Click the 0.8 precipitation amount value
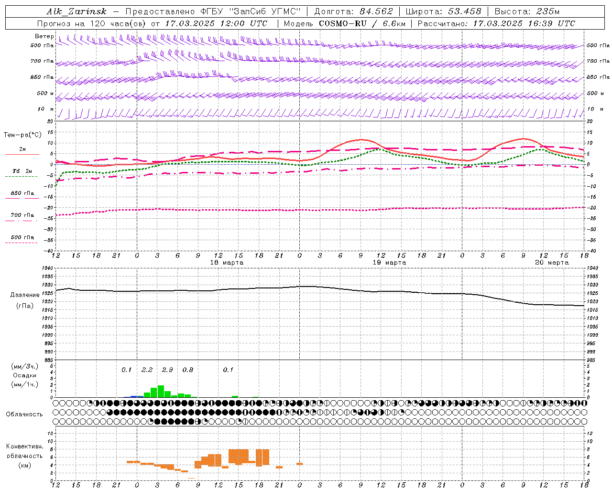612x489 pixels. click(x=188, y=370)
